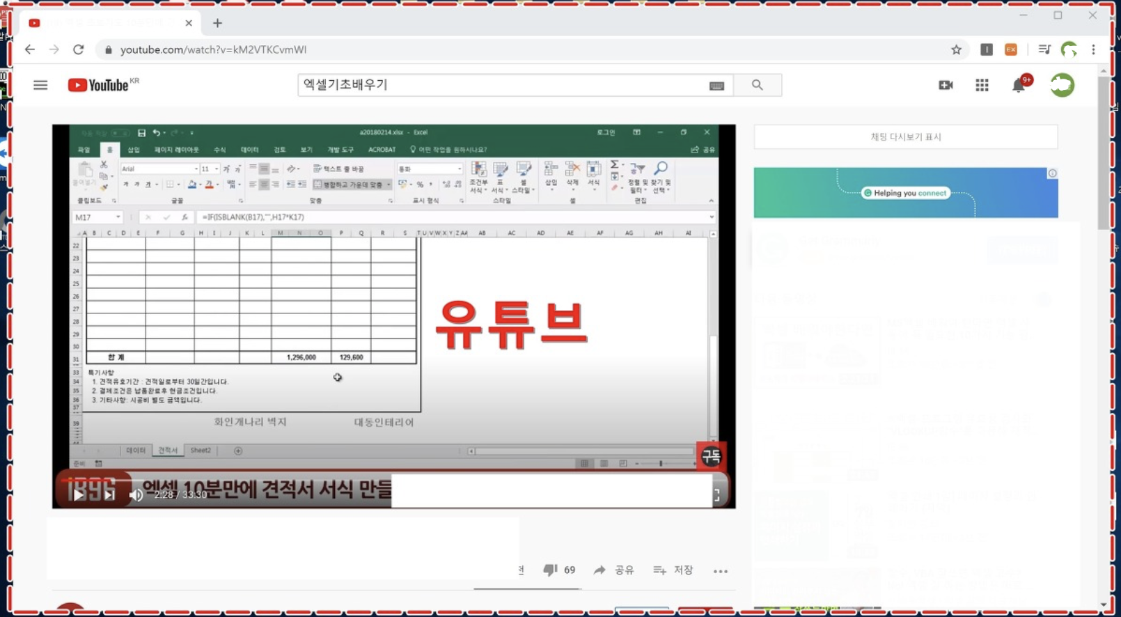Click the AutoSum sigma icon
1121x617 pixels.
click(x=614, y=165)
